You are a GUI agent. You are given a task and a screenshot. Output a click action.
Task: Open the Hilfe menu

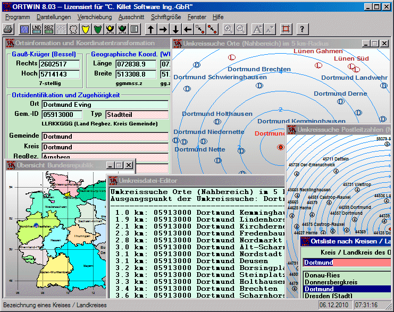click(x=218, y=17)
